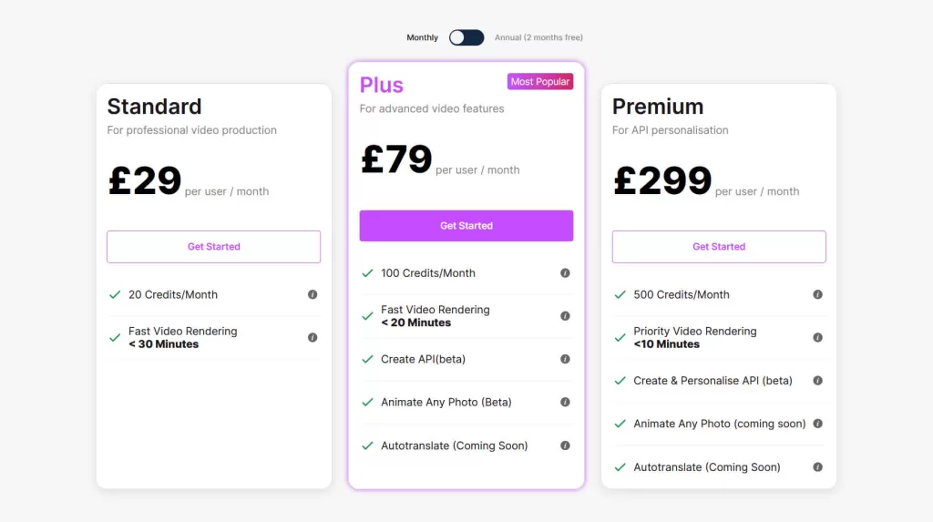The image size is (933, 522).
Task: Select the Annual (2 months free) label
Action: [538, 37]
